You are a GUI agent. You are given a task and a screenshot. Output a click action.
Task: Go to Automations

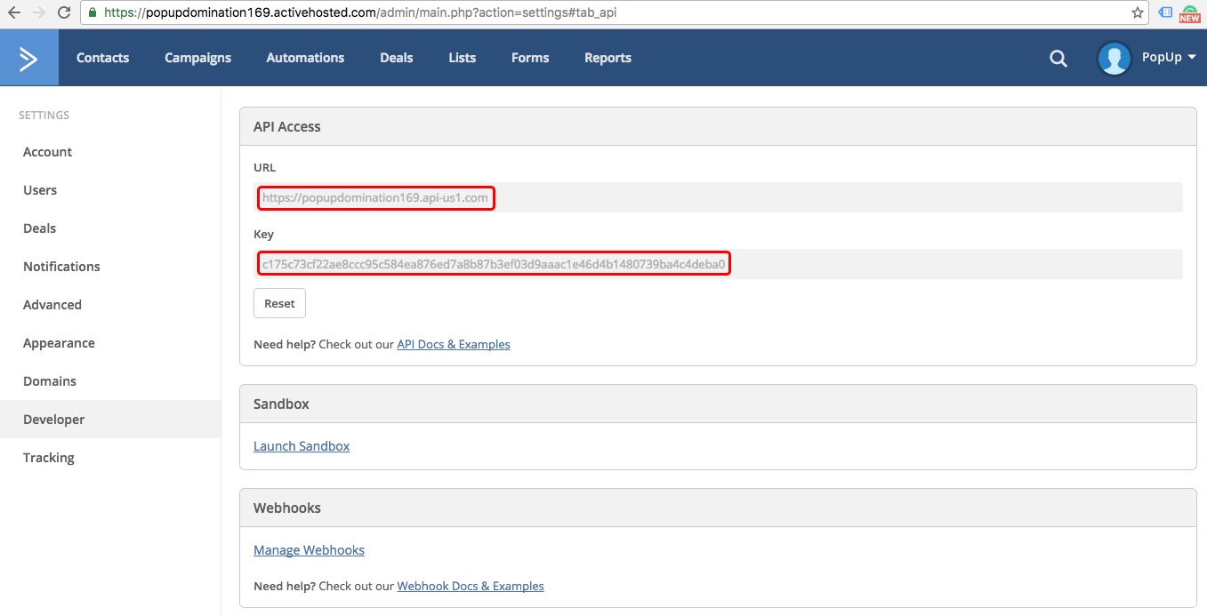(x=305, y=58)
